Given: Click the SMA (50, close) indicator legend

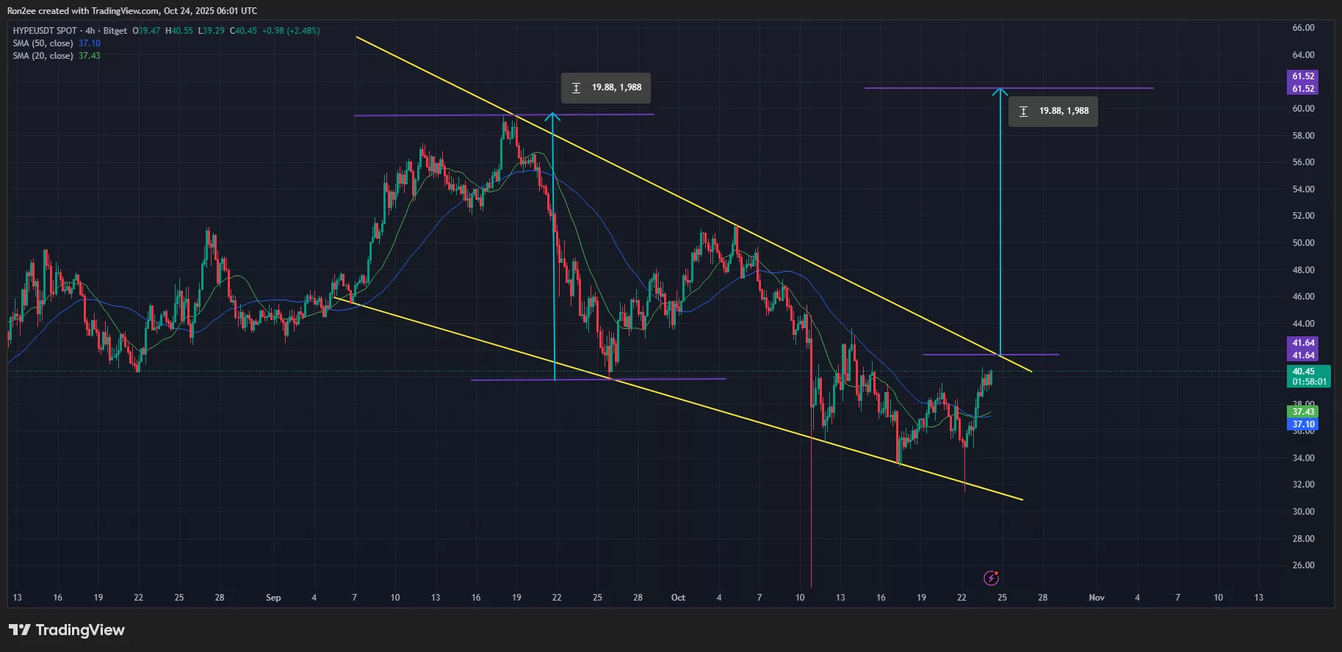Looking at the screenshot, I should click(x=43, y=43).
